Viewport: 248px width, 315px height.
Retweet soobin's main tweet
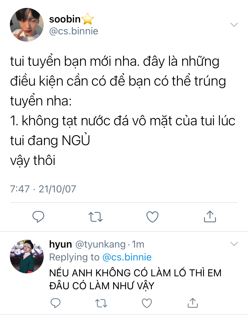pyautogui.click(x=96, y=217)
